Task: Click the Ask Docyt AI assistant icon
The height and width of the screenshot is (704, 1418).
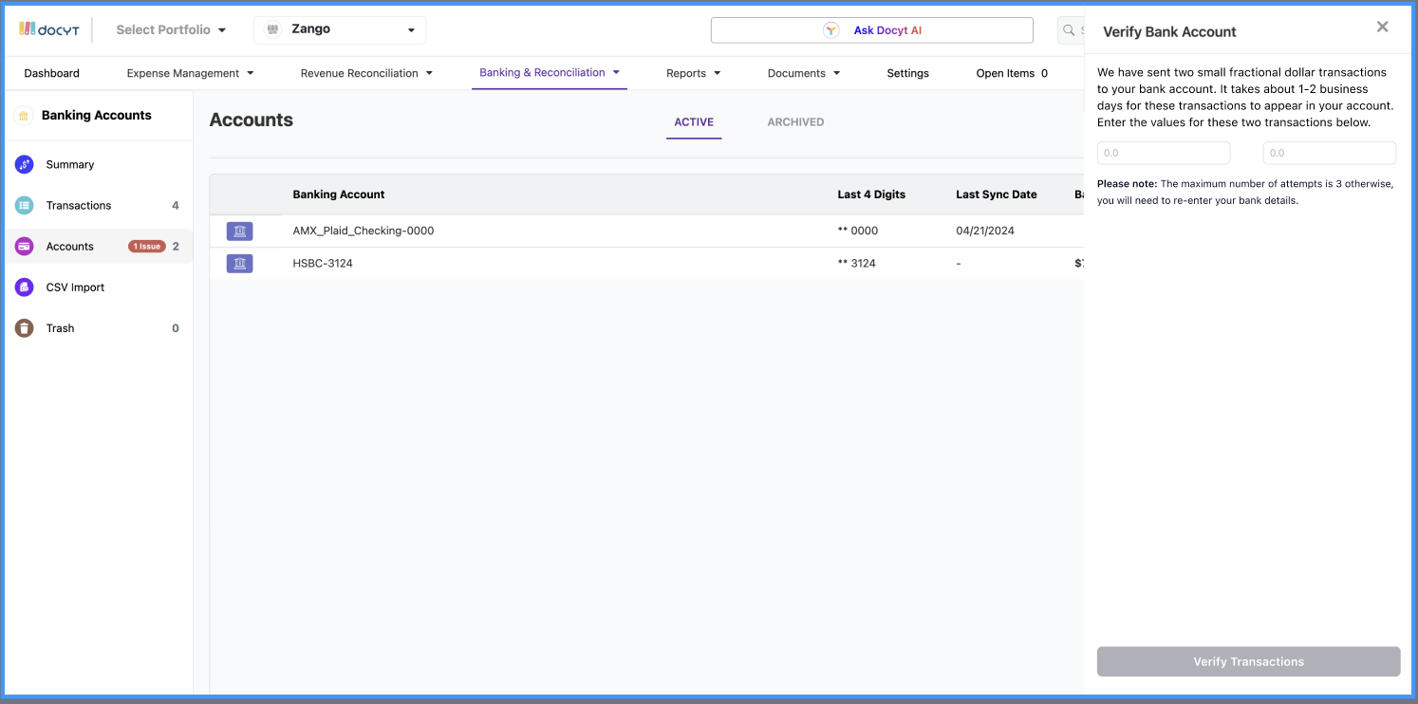Action: pyautogui.click(x=831, y=29)
